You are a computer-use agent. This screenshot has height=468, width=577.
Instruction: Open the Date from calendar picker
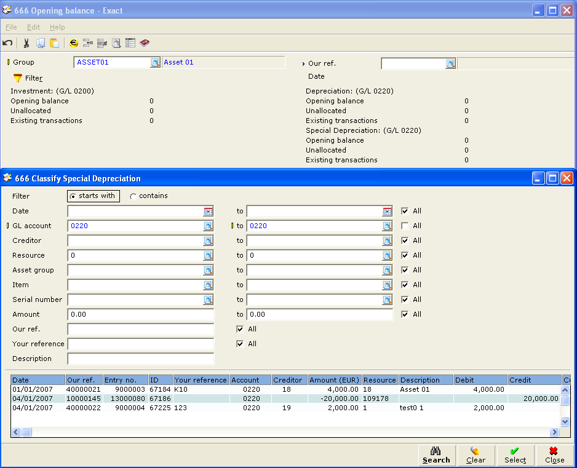tap(209, 211)
